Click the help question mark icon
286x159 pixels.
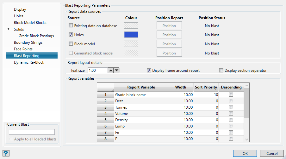point(6,153)
